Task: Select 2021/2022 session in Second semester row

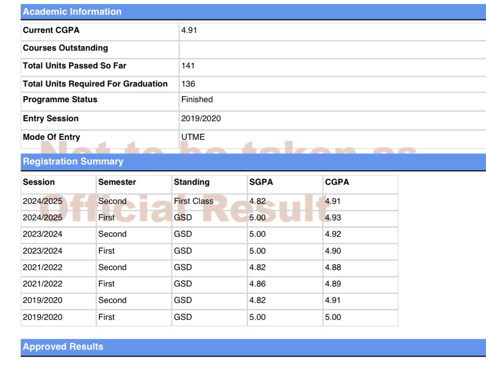Action: point(42,267)
